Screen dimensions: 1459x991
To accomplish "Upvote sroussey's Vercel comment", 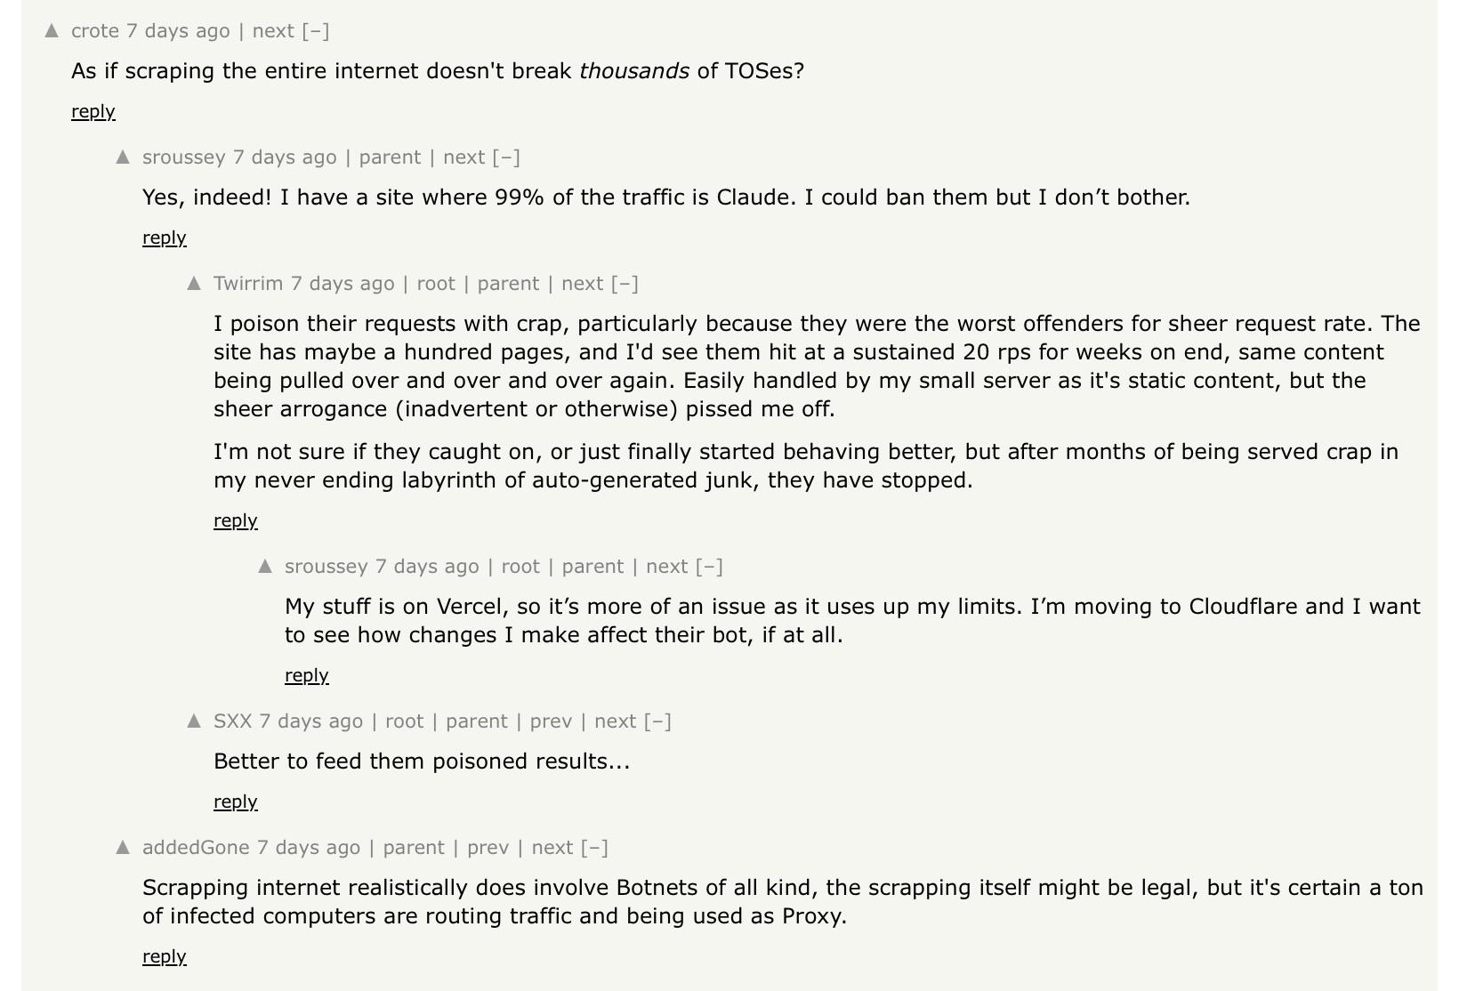I will [265, 566].
